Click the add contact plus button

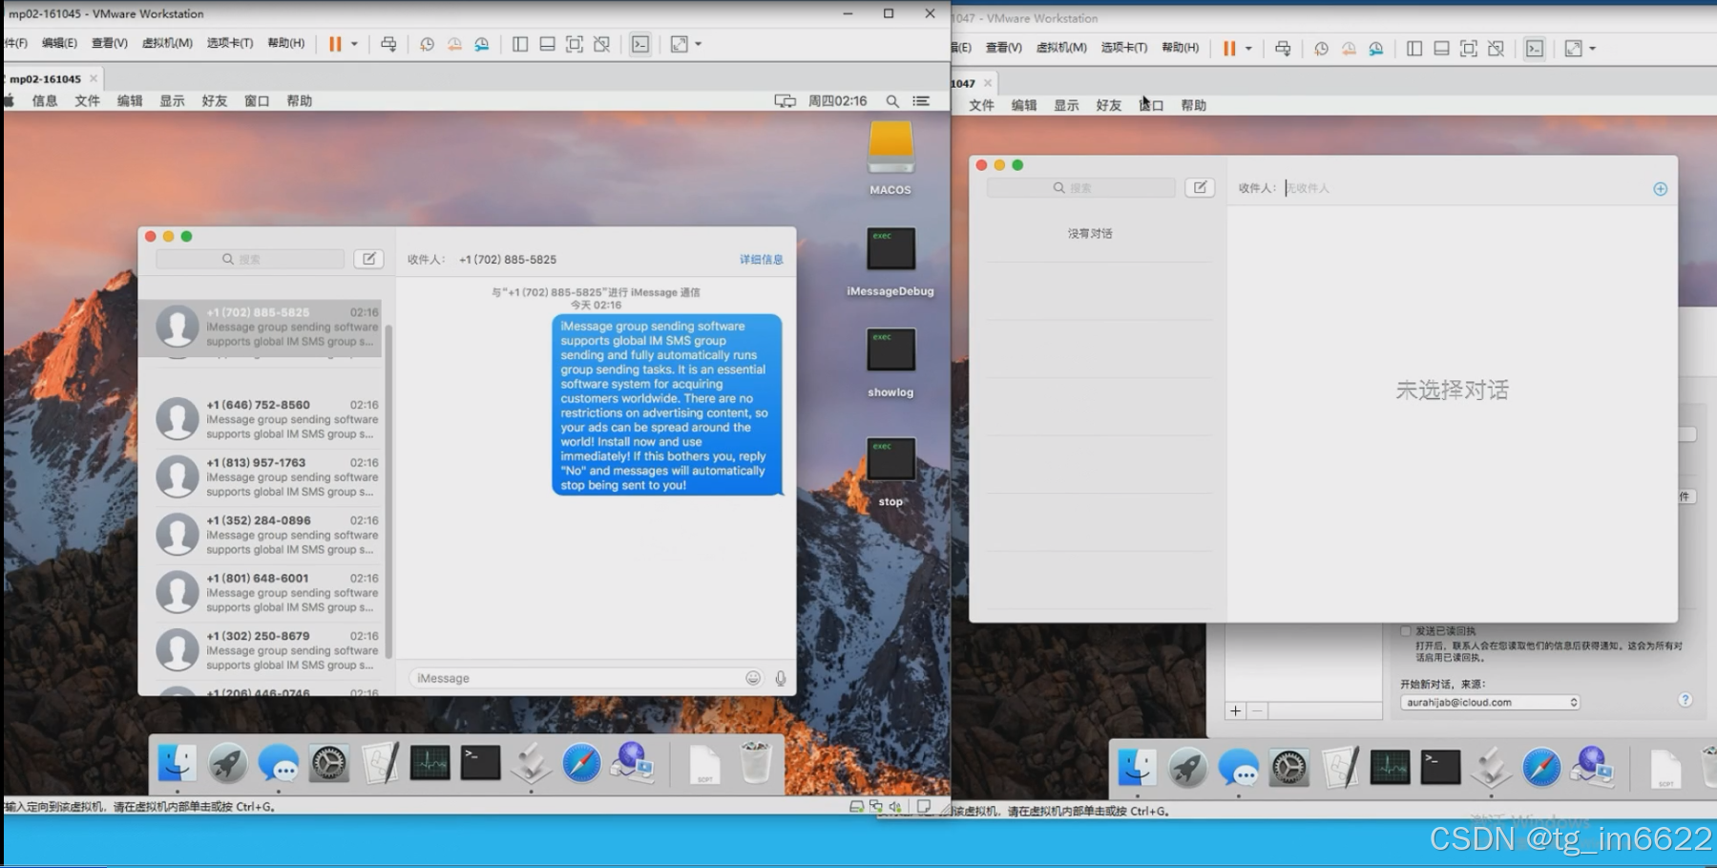pos(1661,189)
